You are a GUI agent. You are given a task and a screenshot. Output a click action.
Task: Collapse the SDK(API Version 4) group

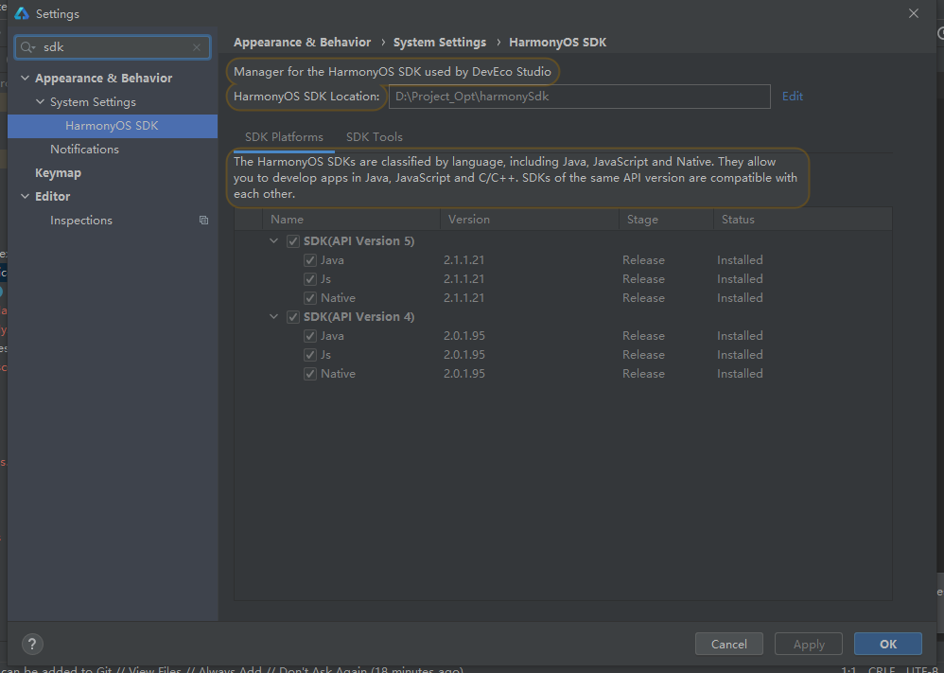click(274, 317)
